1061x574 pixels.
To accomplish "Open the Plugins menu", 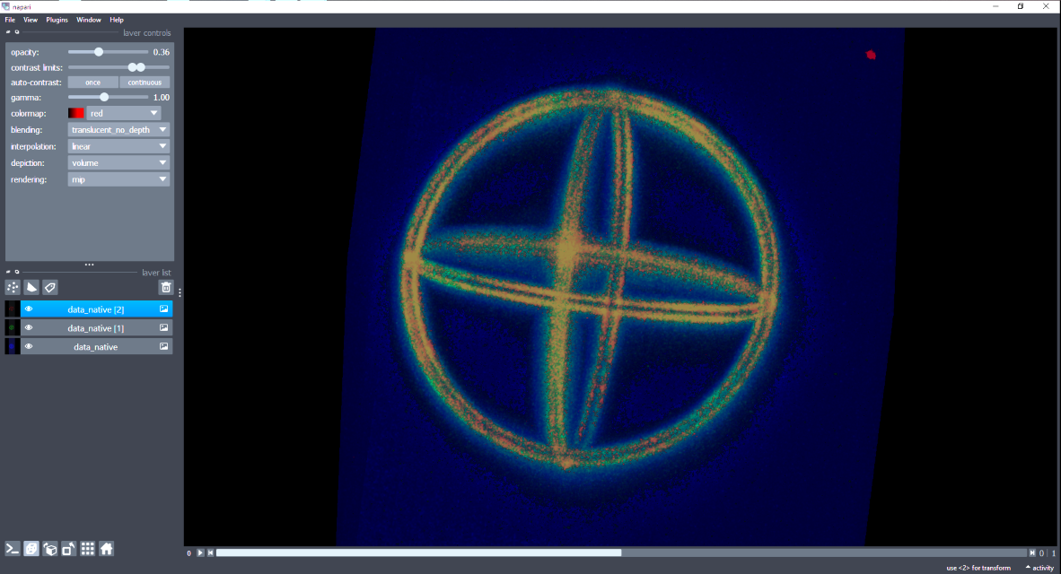I will click(x=57, y=19).
